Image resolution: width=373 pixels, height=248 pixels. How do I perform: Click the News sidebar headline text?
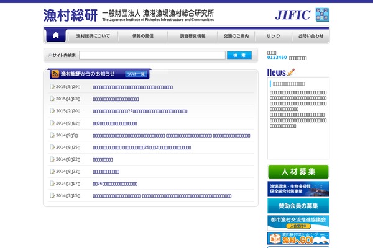(288, 84)
